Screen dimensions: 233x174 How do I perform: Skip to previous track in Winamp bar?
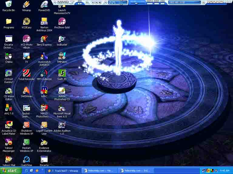[x=87, y=2]
